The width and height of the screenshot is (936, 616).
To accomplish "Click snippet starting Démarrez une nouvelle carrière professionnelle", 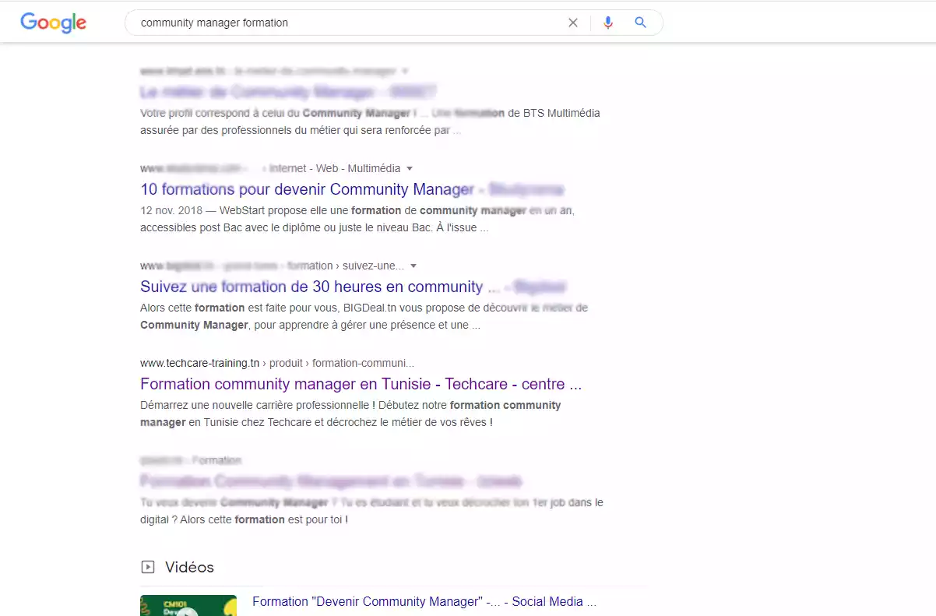I will click(350, 414).
